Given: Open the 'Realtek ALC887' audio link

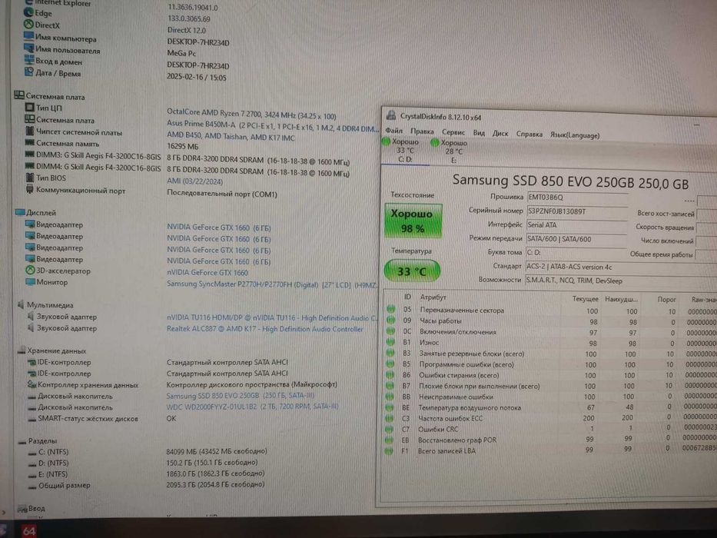Looking at the screenshot, I should point(265,328).
